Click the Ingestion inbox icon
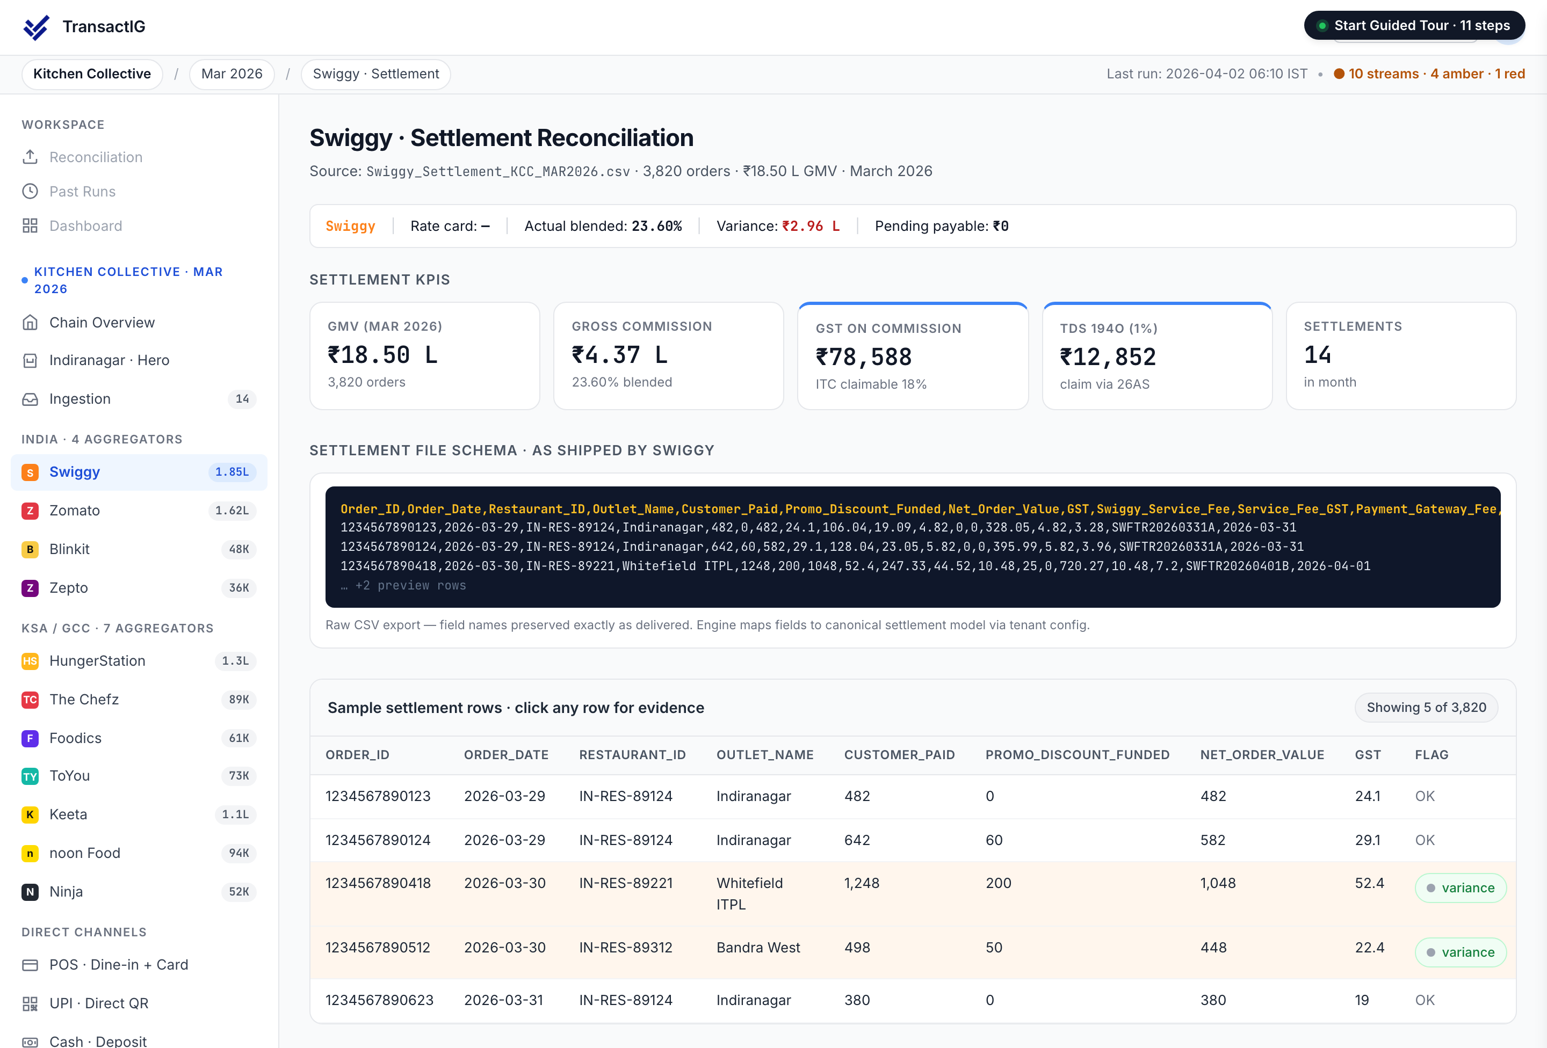The width and height of the screenshot is (1547, 1048). 30,399
